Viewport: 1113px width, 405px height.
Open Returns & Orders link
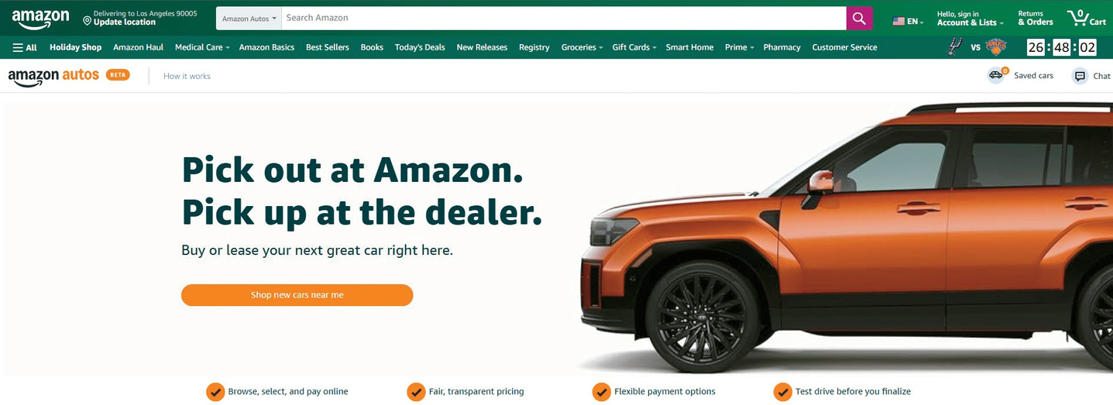[x=1036, y=19]
